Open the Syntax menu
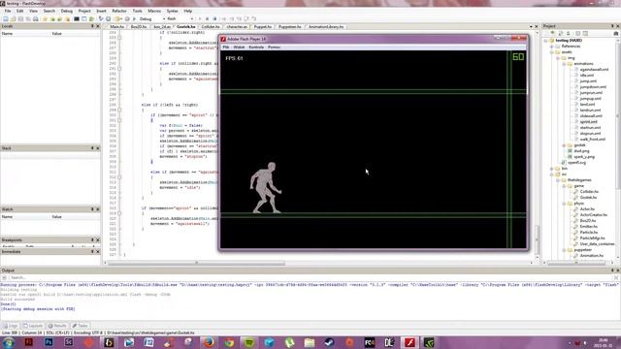The height and width of the screenshot is (349, 621). click(x=172, y=11)
